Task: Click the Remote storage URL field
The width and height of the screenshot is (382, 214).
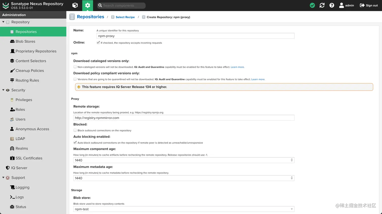Action: click(184, 118)
